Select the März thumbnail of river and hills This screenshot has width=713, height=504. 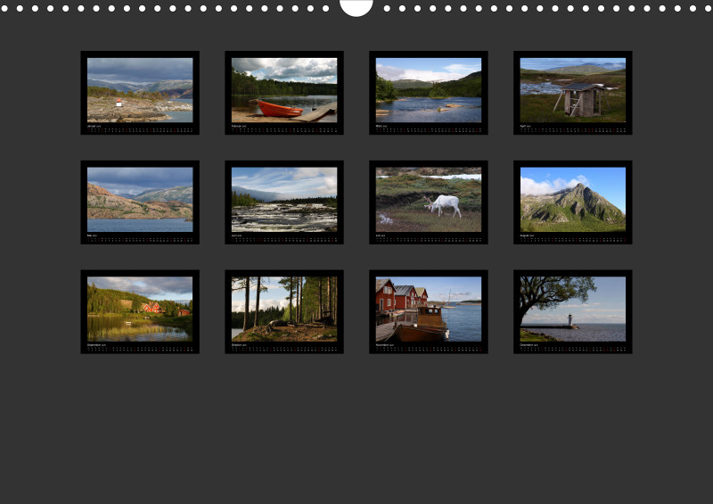click(429, 93)
